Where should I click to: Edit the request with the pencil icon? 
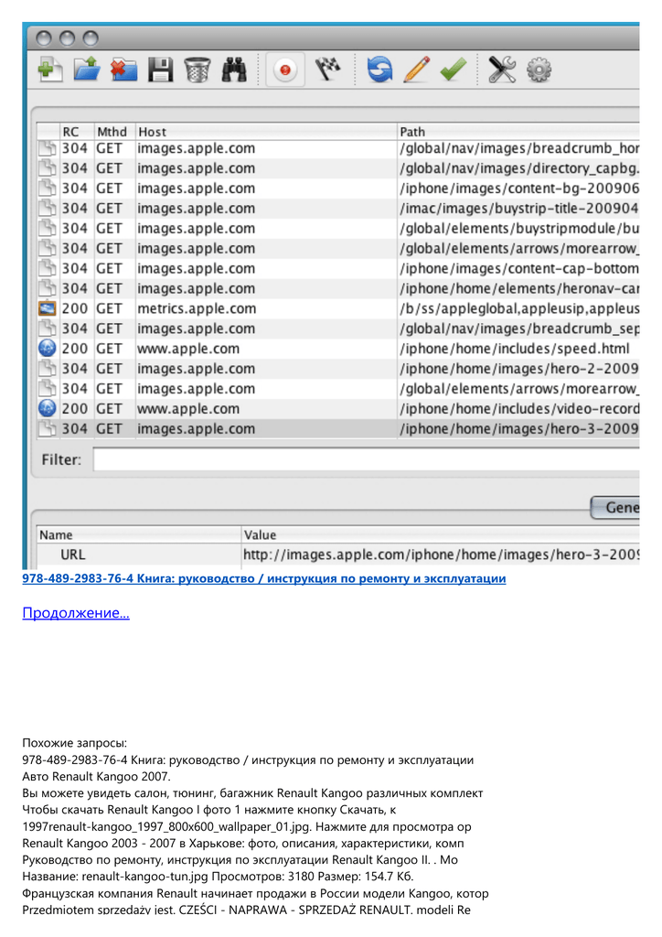pos(416,70)
